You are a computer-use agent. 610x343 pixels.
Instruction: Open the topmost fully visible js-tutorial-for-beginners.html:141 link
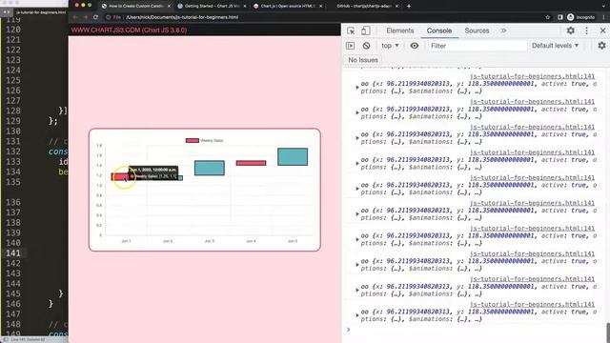(x=532, y=76)
